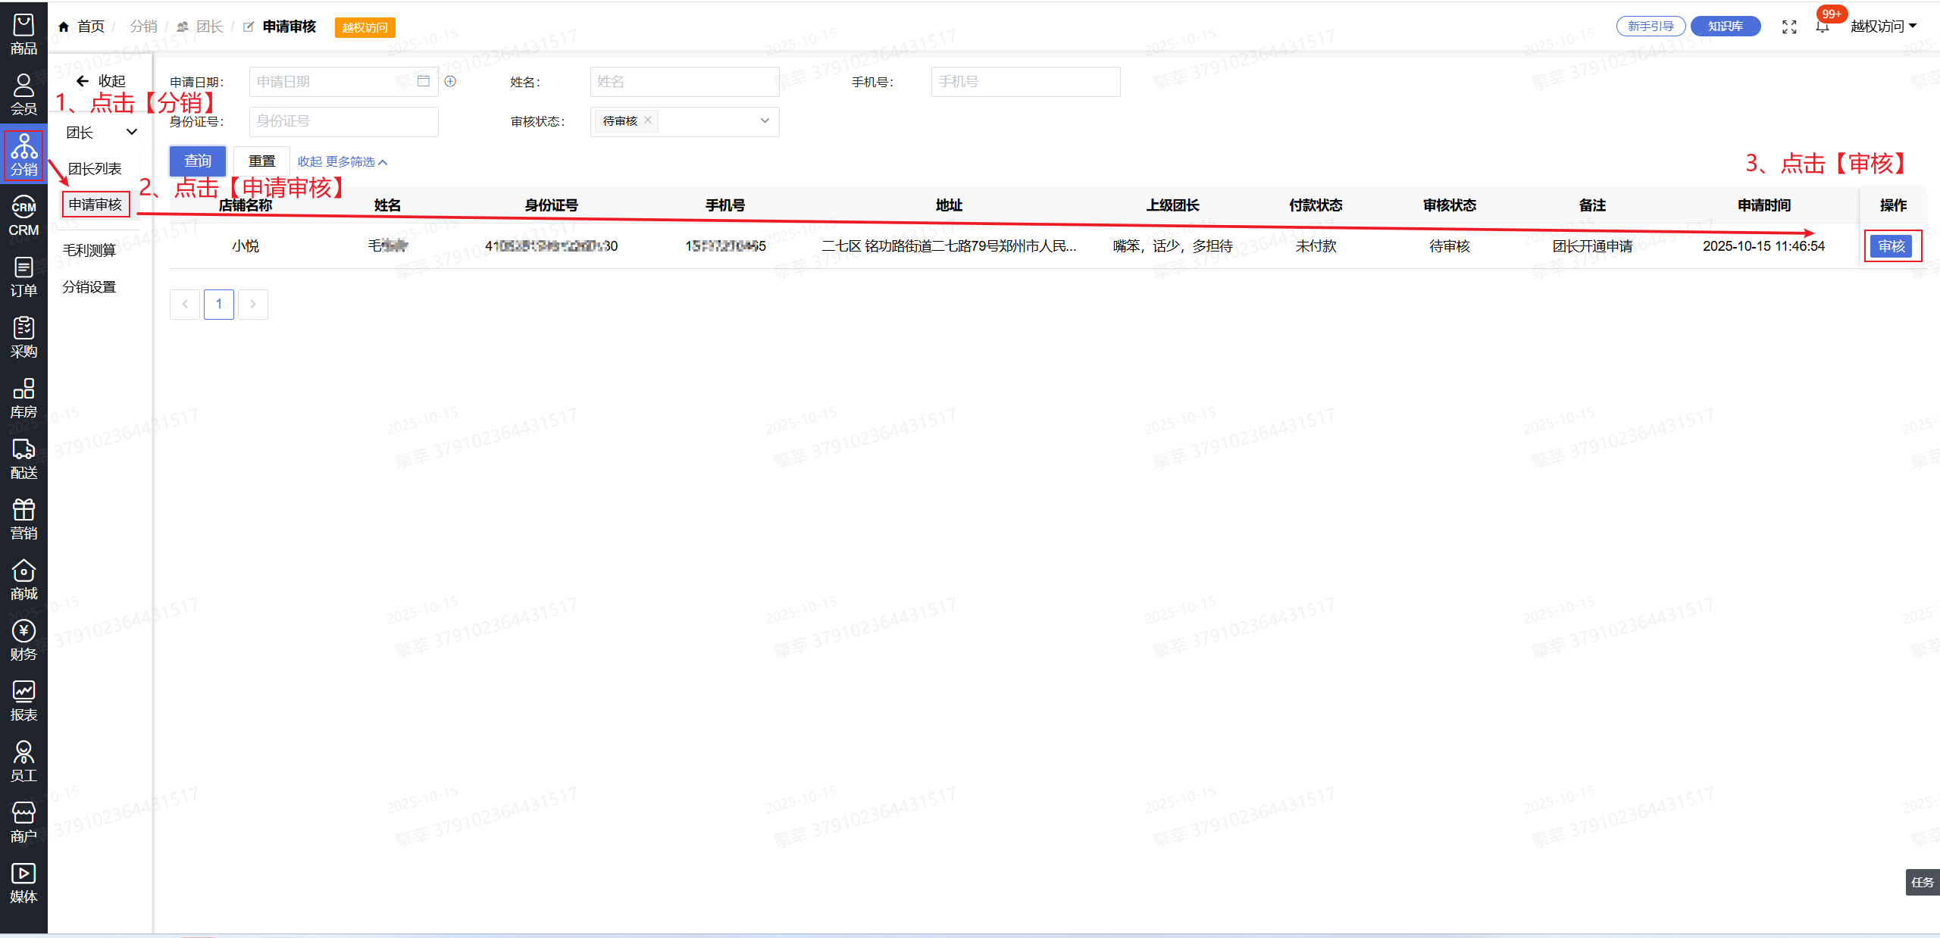Open the 会员 members sidebar icon
Image resolution: width=1940 pixels, height=938 pixels.
coord(23,94)
